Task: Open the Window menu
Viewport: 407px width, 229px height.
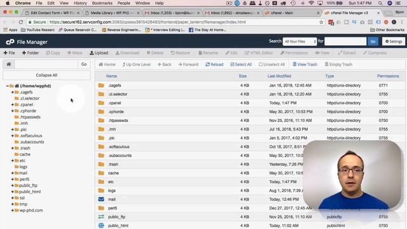Action: (142, 3)
